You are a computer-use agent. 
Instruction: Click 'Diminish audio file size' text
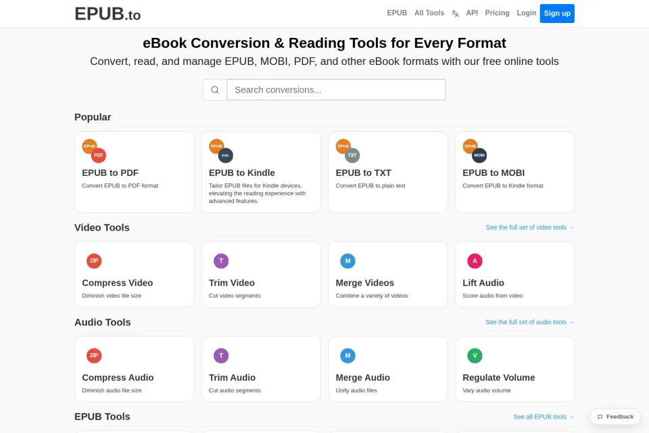[112, 390]
